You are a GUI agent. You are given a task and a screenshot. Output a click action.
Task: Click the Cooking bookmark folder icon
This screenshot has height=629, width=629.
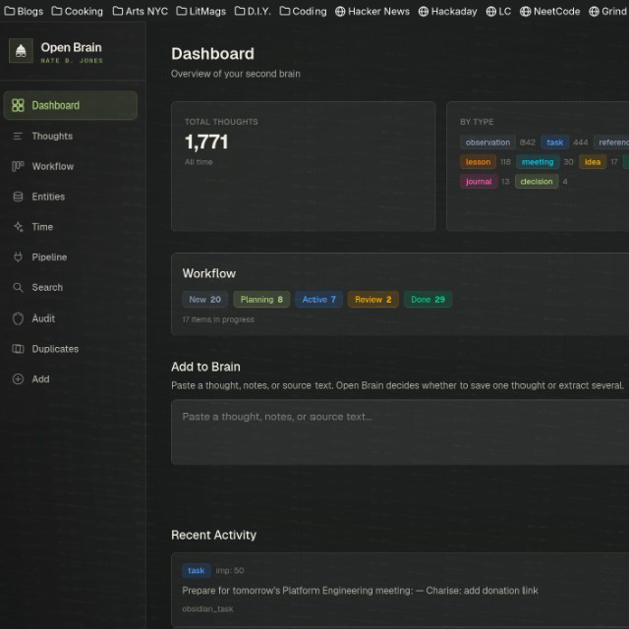(x=57, y=11)
